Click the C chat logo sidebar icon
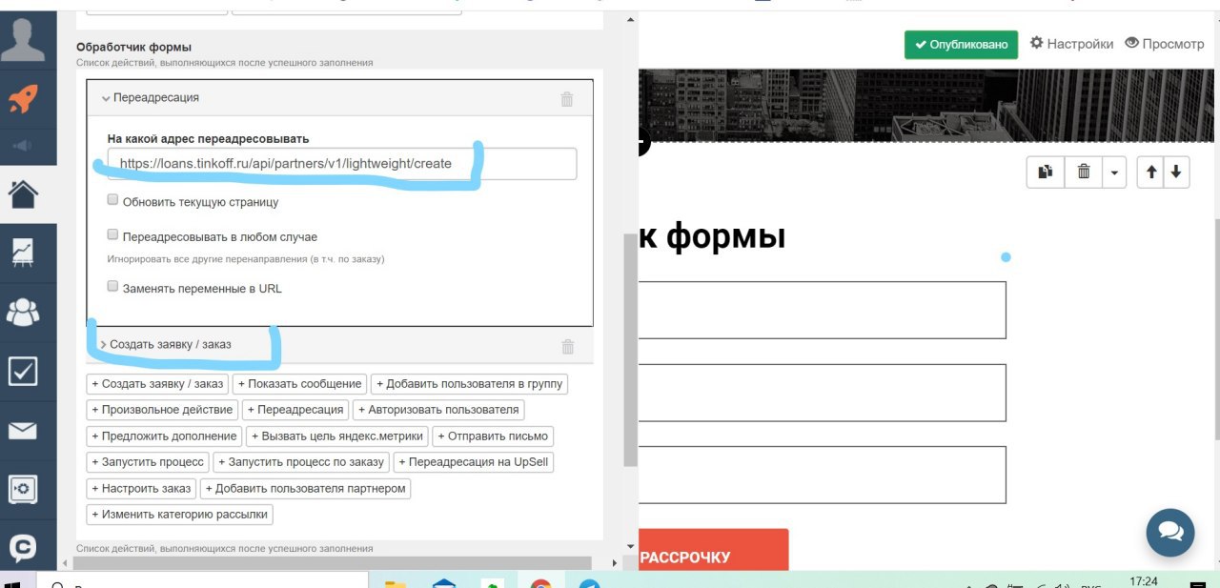Screen dimensions: 1220x588 click(23, 548)
